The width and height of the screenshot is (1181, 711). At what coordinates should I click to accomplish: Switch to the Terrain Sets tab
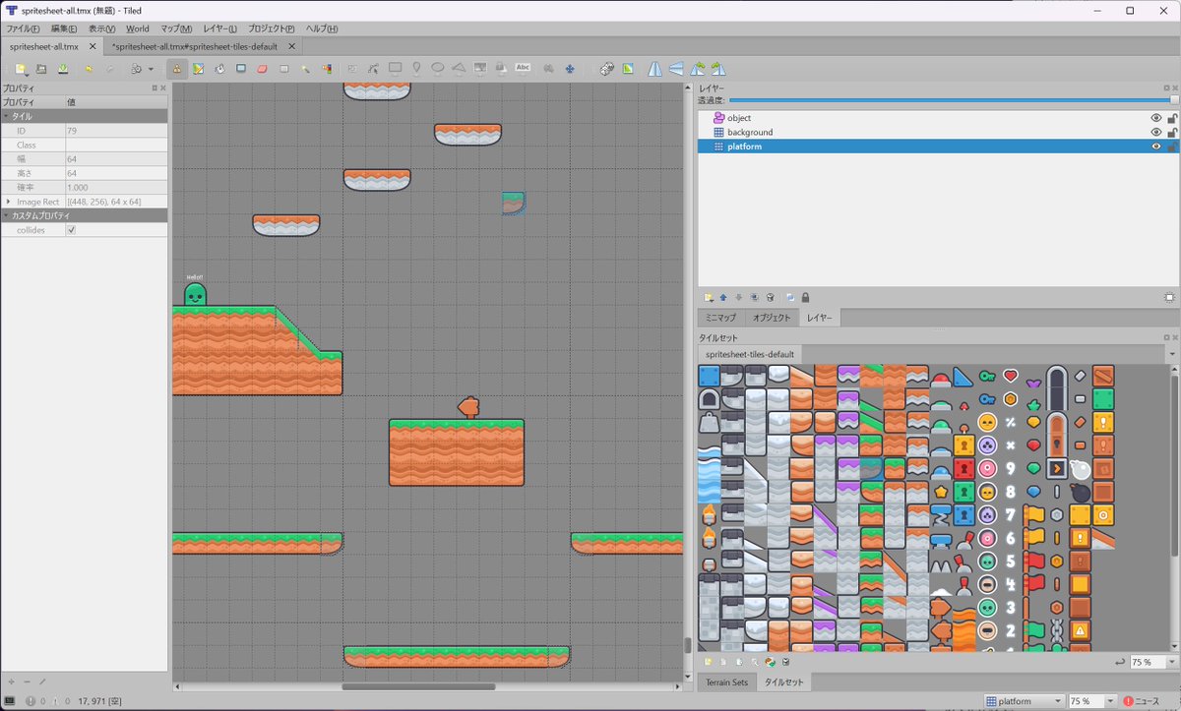[727, 681]
